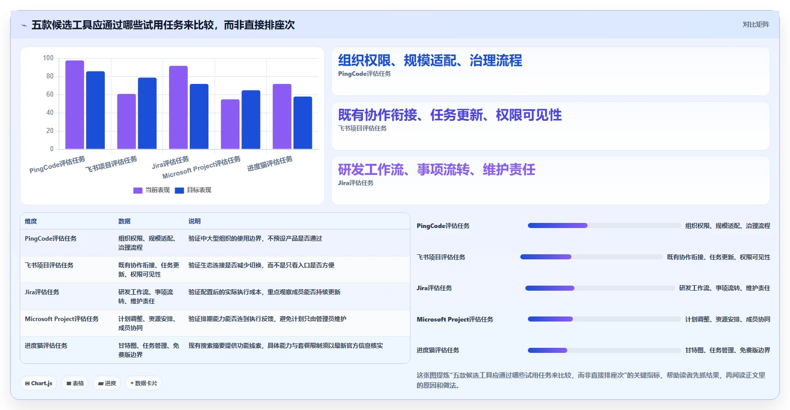Click the Microsoft Project评估任务 chart axis label
790x410 pixels.
[x=201, y=168]
